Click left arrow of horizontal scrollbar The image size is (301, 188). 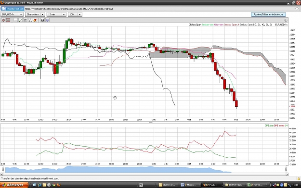pos(2,174)
